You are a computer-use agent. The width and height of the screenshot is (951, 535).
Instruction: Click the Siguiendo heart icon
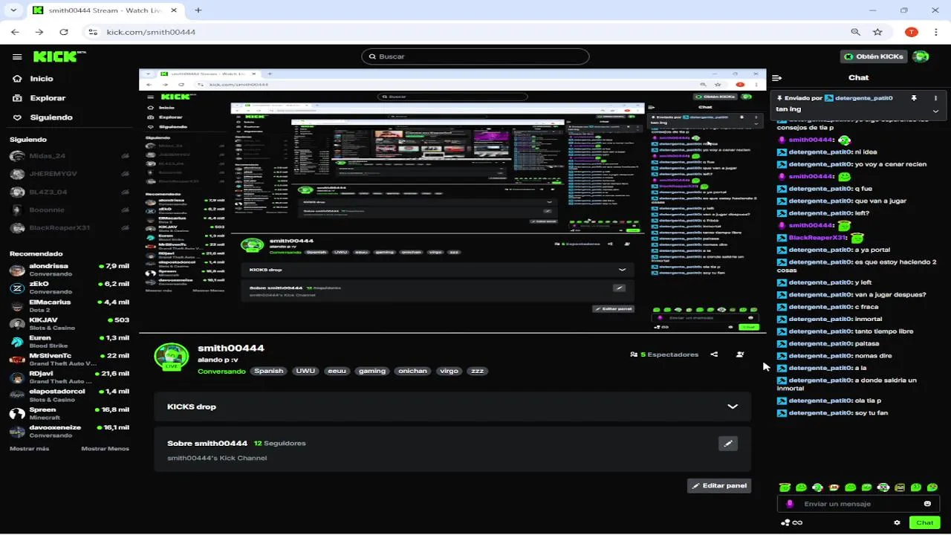17,117
